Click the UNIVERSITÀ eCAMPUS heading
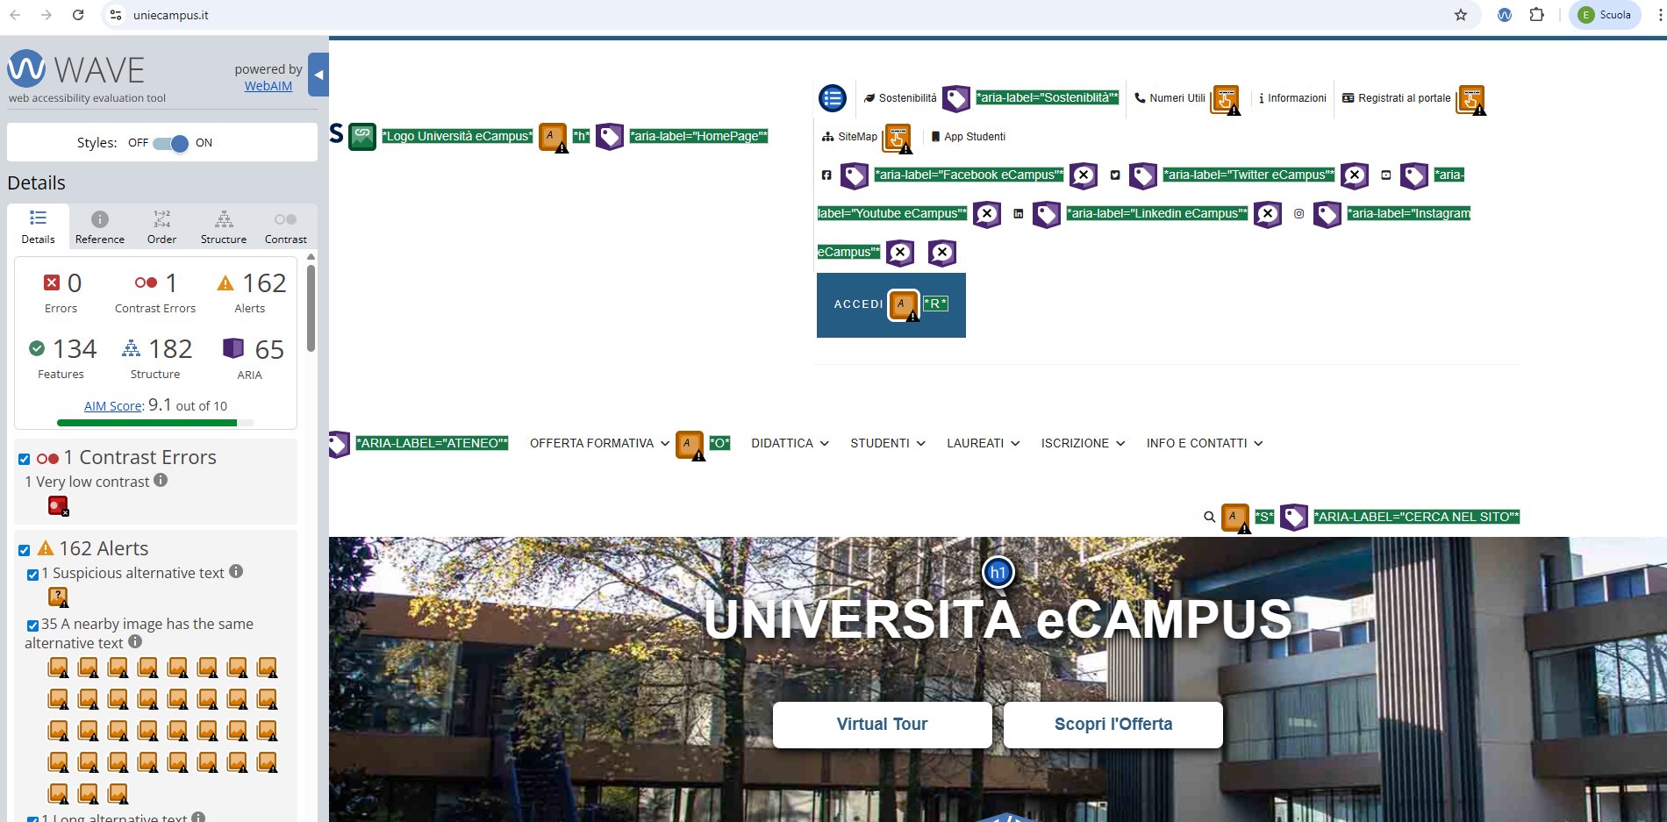The image size is (1667, 822). 998,619
